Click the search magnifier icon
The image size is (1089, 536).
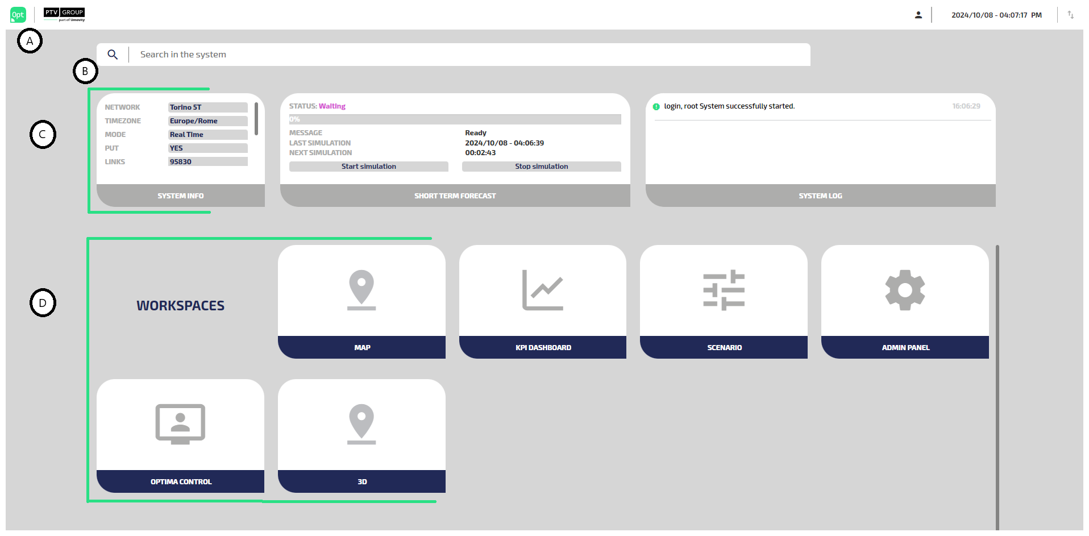[113, 55]
